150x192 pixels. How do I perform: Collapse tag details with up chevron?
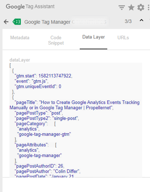tap(141, 20)
